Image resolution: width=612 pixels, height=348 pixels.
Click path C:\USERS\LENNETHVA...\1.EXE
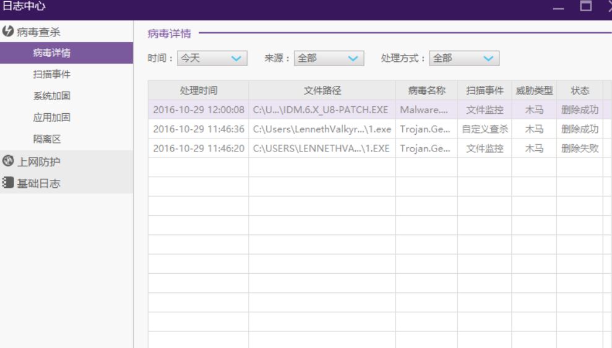(x=321, y=148)
